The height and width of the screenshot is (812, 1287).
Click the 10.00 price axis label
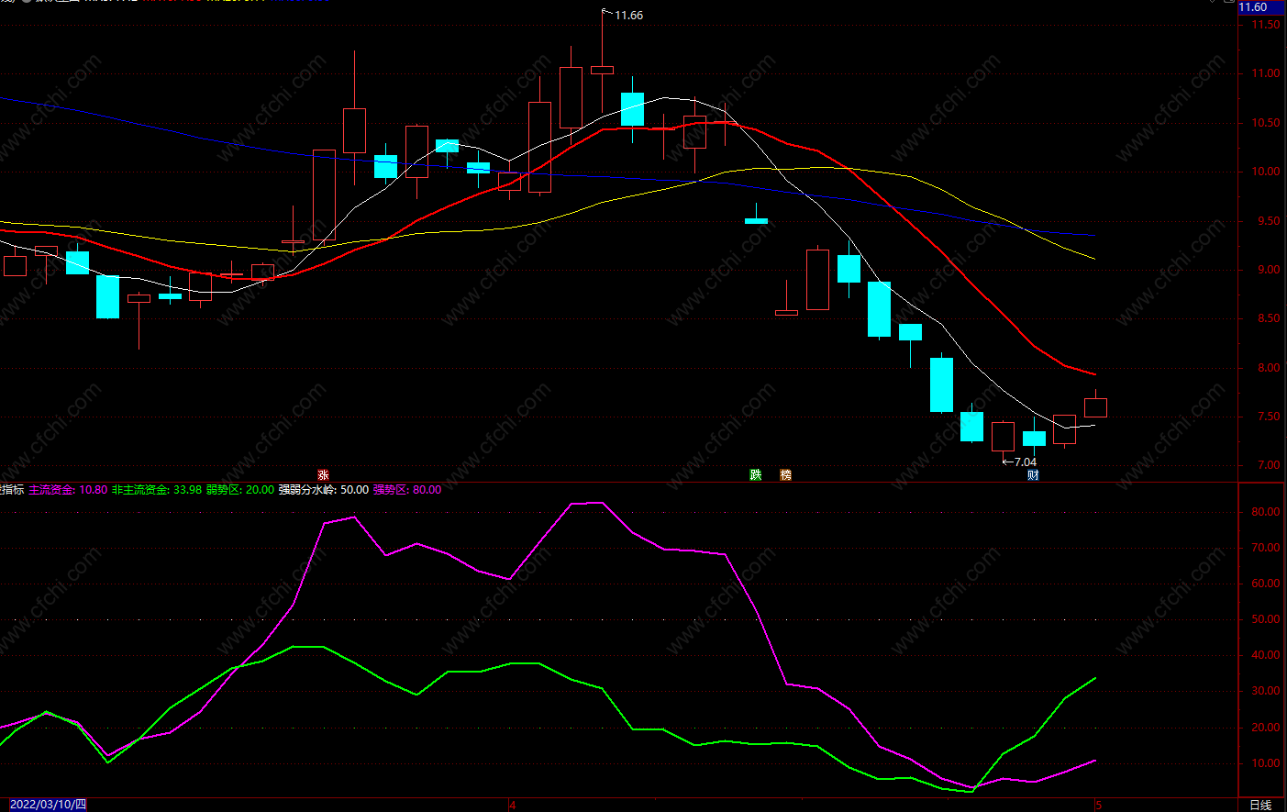pos(1267,172)
